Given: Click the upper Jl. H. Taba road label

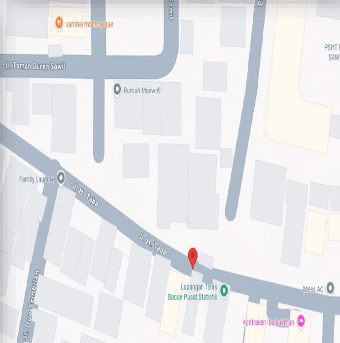Looking at the screenshot, I should pyautogui.click(x=85, y=195).
